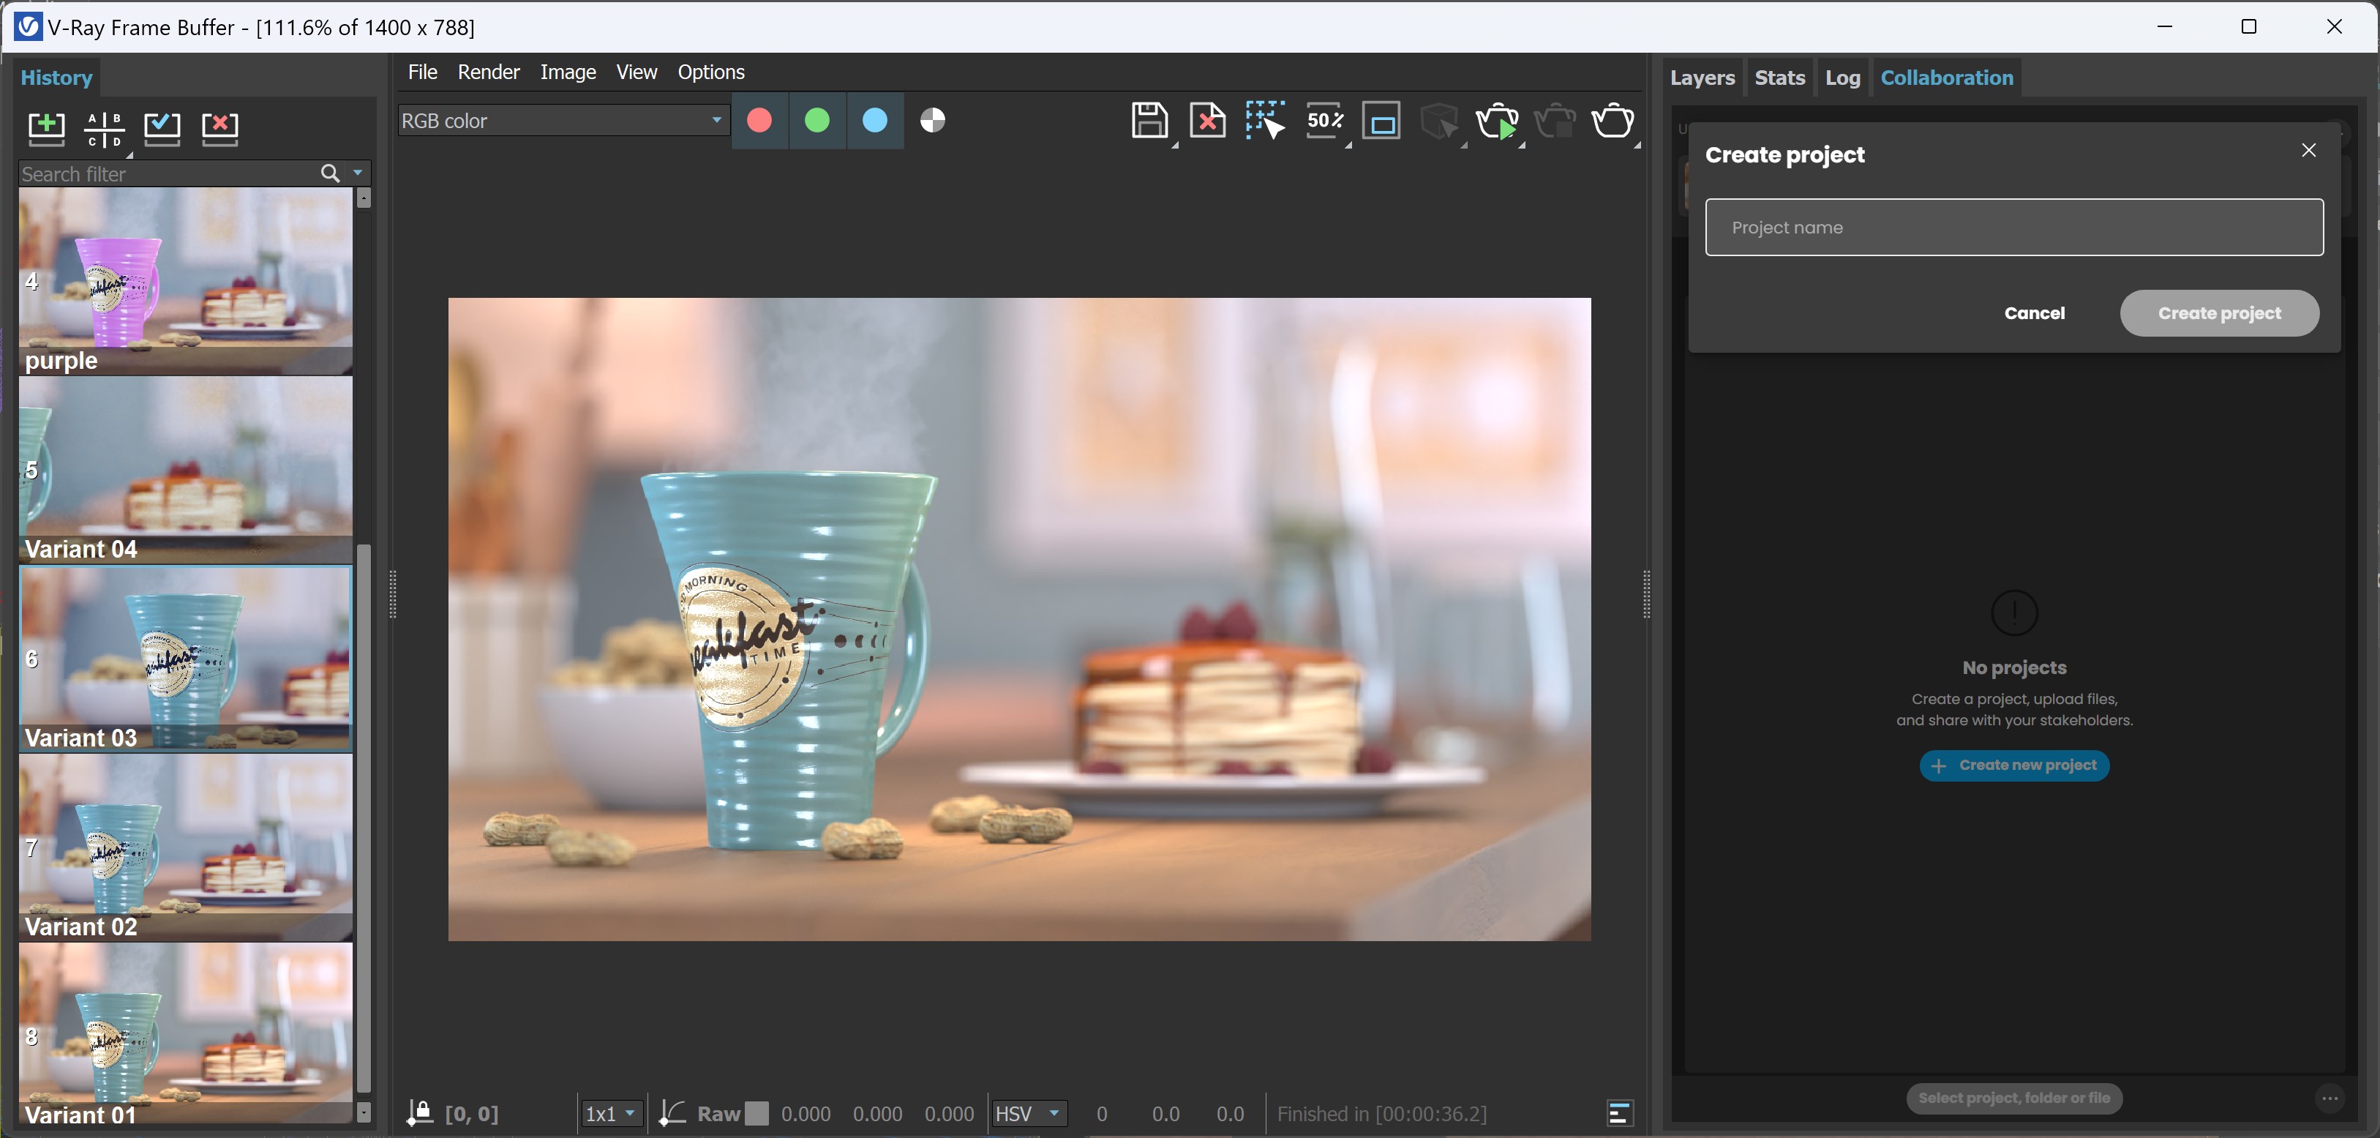Open the RGB color display mode dropdown
This screenshot has width=2380, height=1138.
(x=562, y=120)
